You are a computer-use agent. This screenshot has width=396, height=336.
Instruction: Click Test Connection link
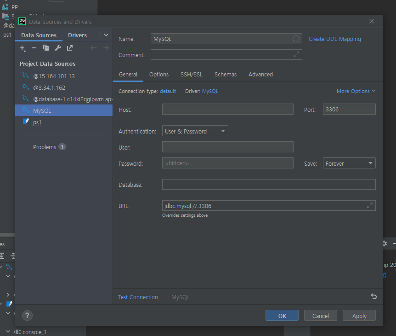click(138, 297)
